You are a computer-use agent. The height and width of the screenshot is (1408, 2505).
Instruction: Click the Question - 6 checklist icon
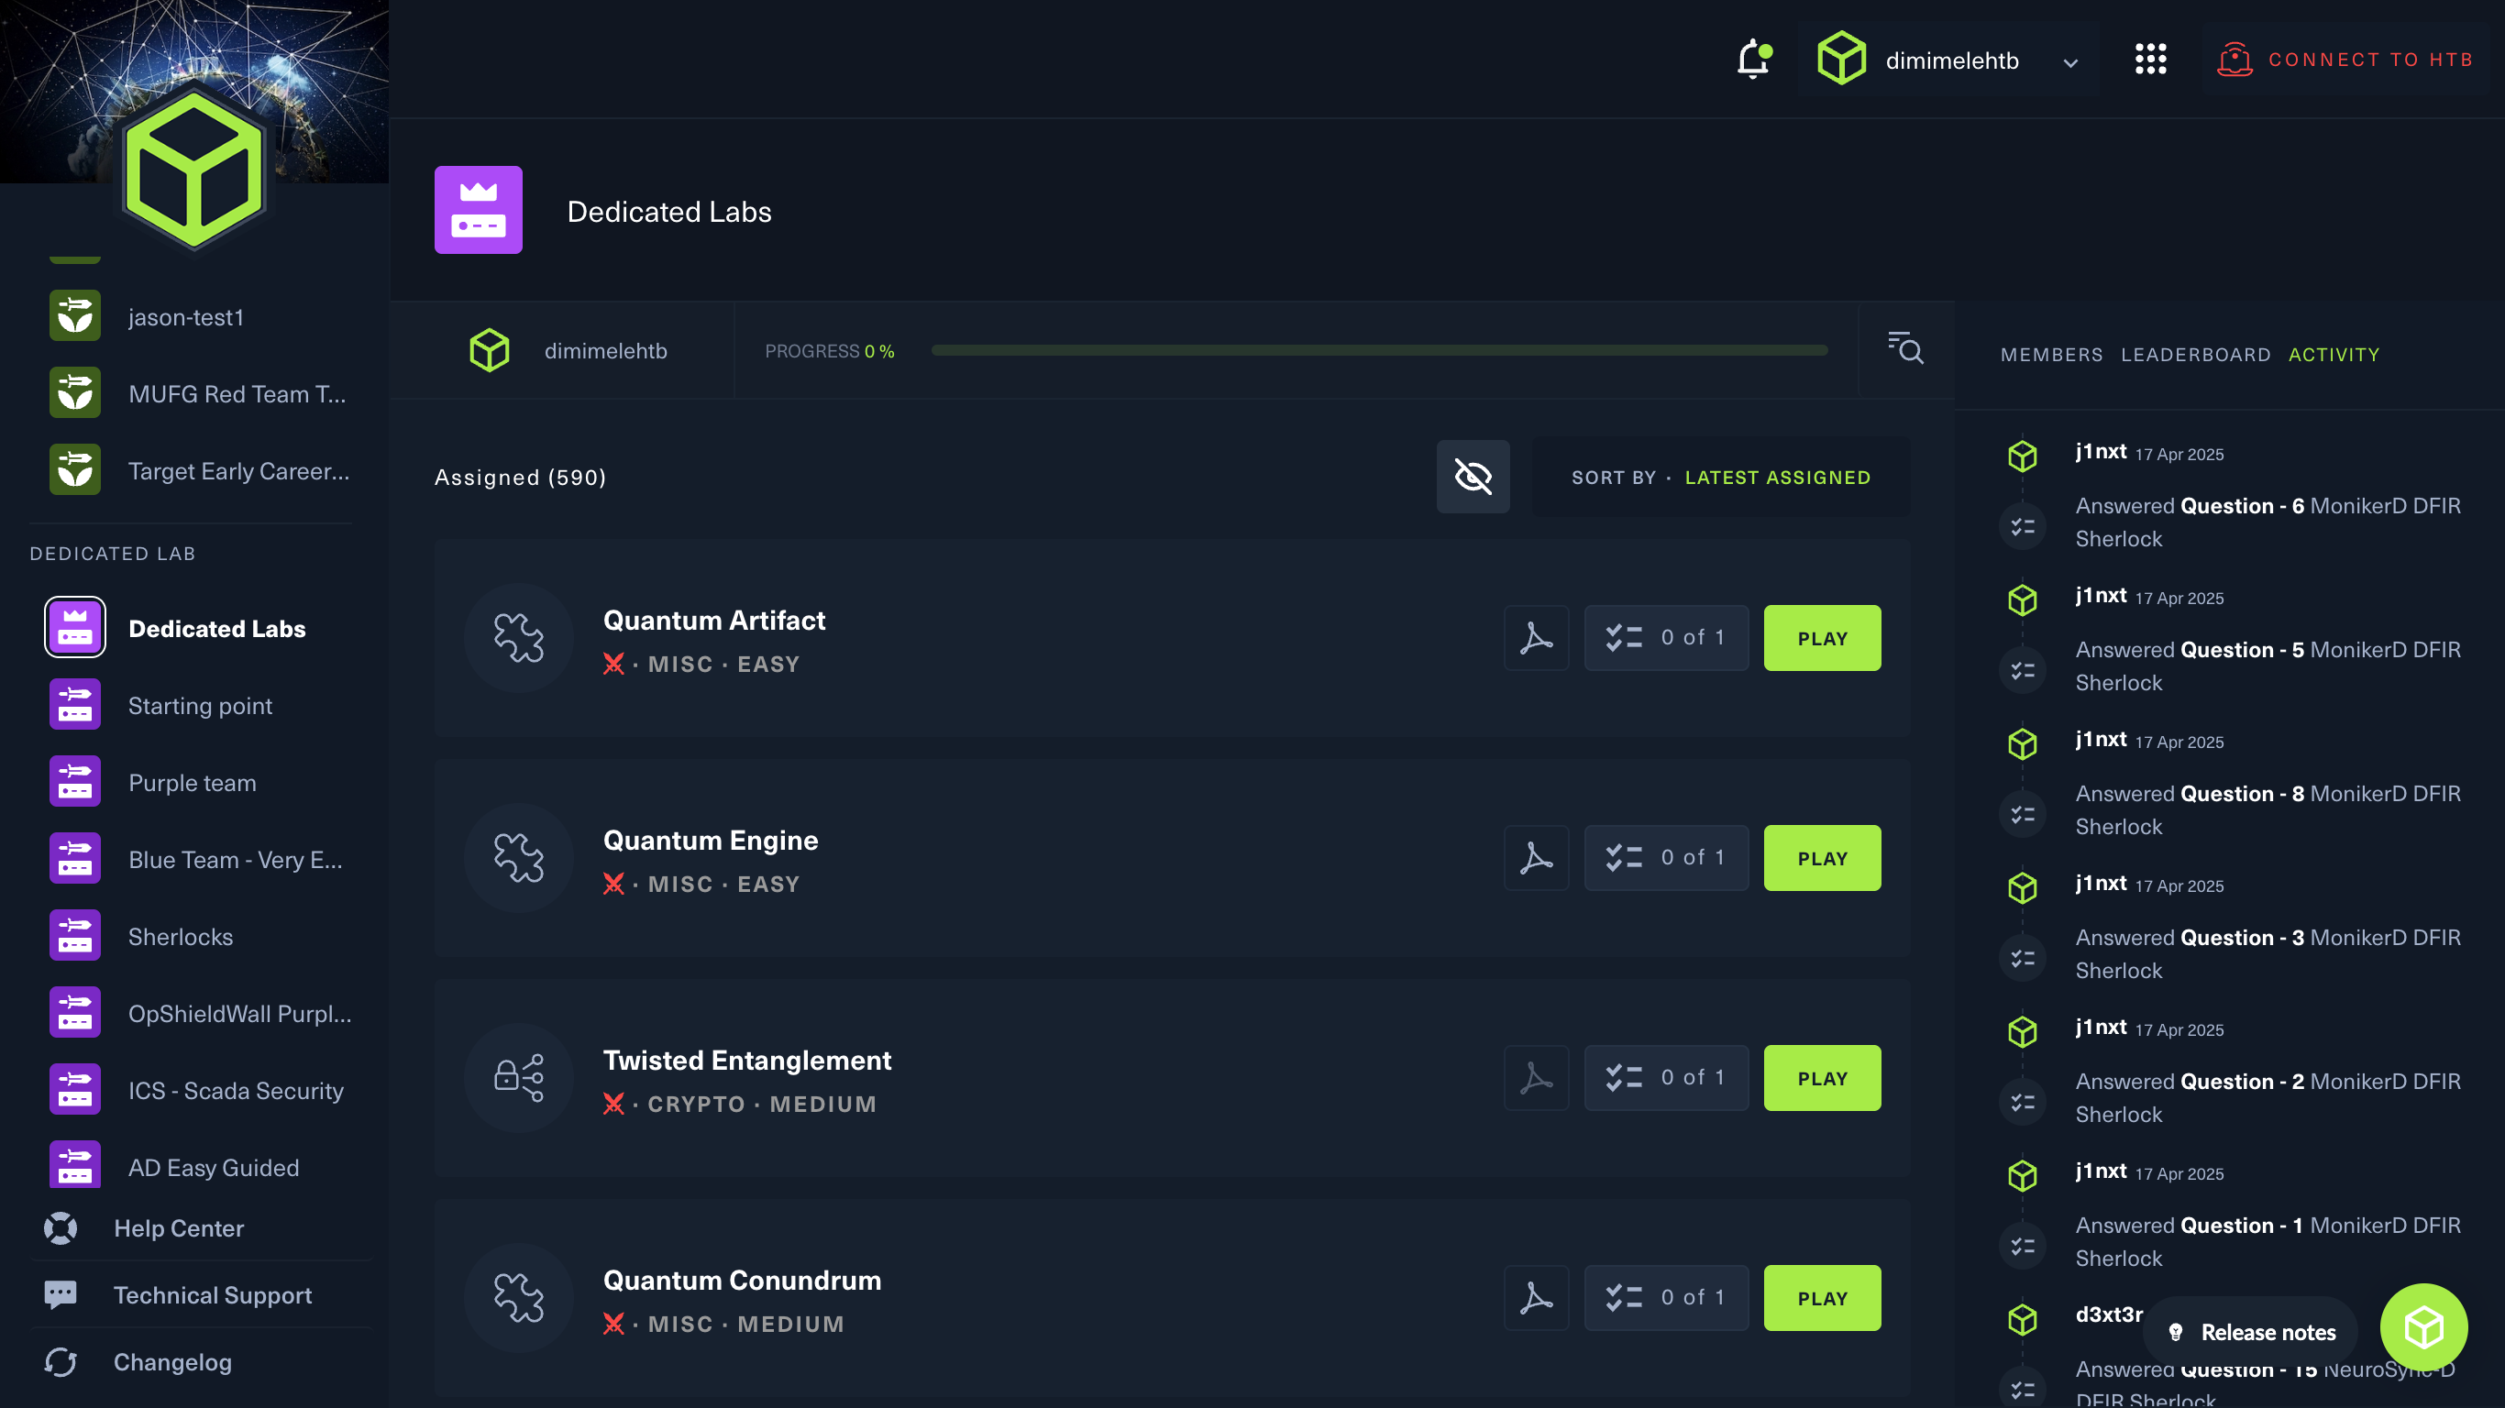pyautogui.click(x=2022, y=526)
